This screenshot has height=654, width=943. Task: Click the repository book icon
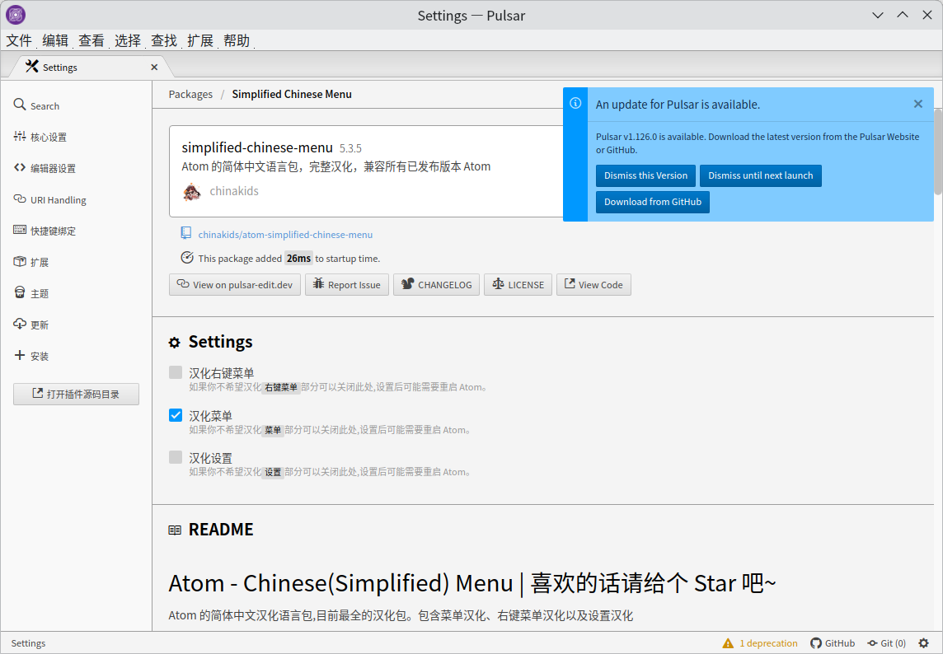[x=186, y=233]
